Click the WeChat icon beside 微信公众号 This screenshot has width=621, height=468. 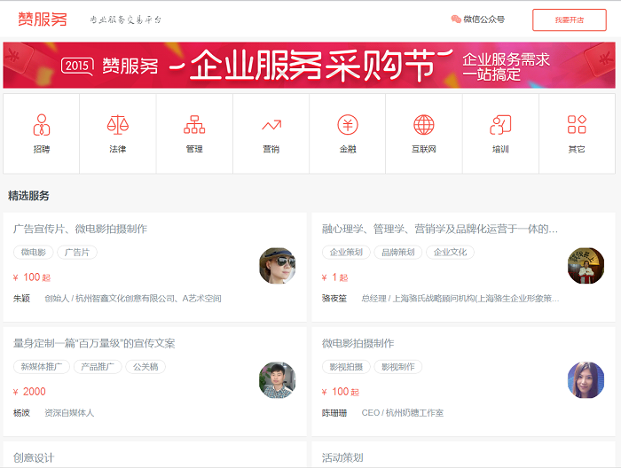pos(456,19)
